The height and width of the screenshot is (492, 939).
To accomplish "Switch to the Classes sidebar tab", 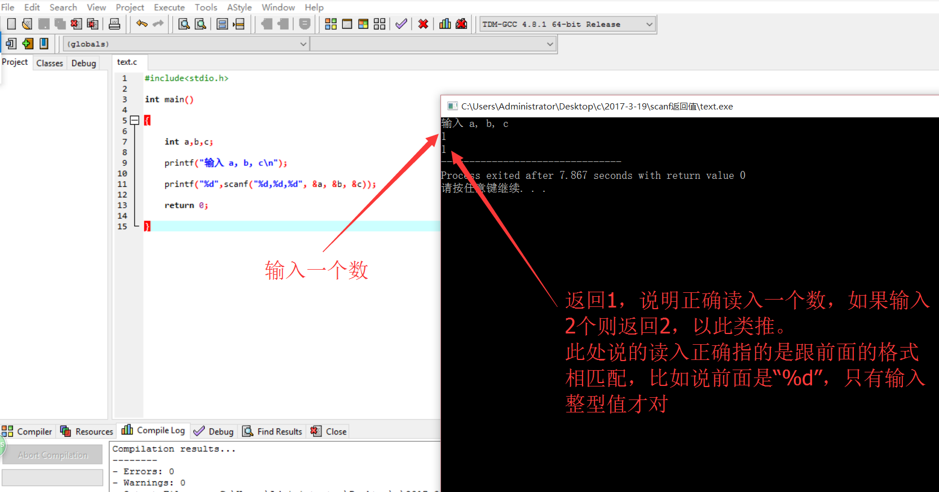I will point(50,63).
